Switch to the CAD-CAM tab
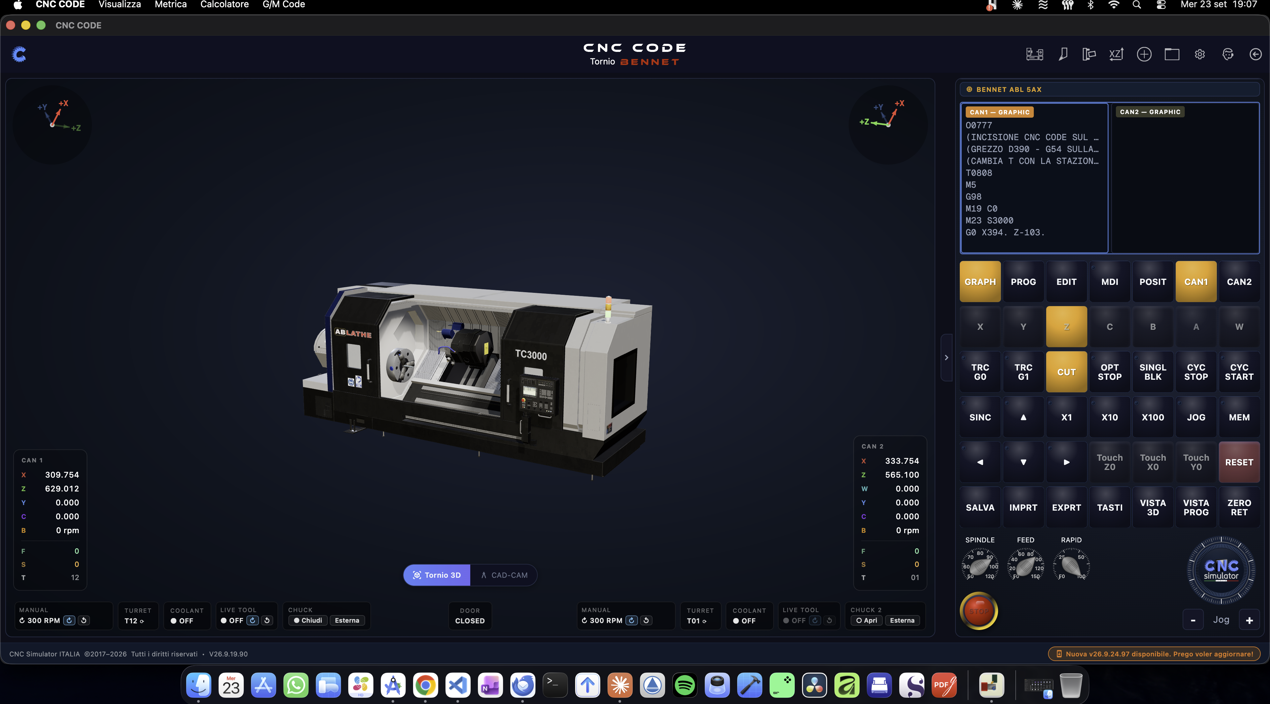1270x704 pixels. click(504, 575)
